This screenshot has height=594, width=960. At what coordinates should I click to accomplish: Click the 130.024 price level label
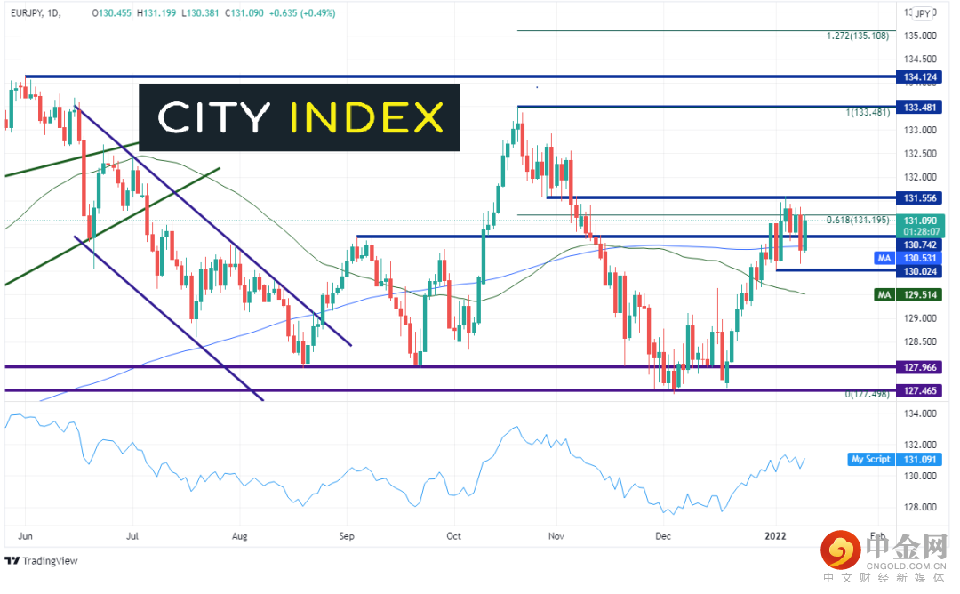coord(920,271)
